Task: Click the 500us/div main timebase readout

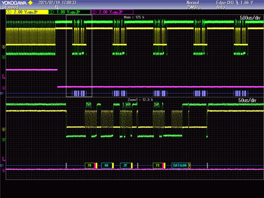Action: click(x=250, y=18)
